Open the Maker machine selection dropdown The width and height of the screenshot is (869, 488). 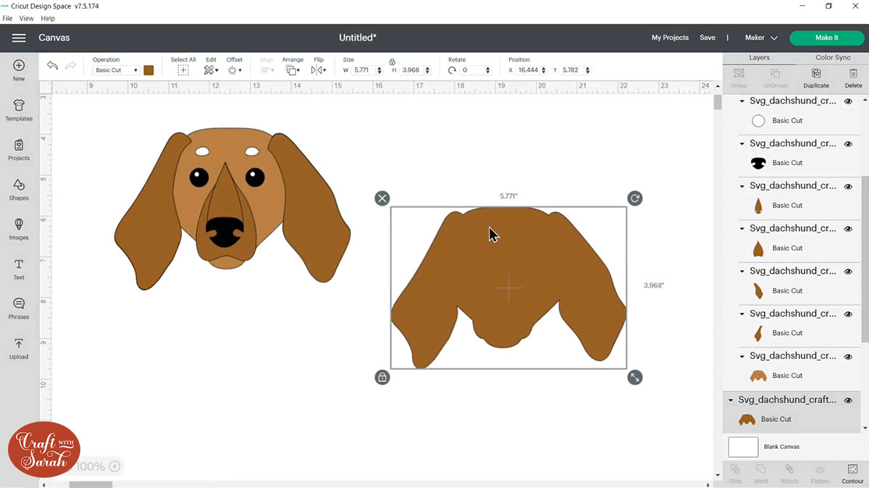pyautogui.click(x=761, y=38)
